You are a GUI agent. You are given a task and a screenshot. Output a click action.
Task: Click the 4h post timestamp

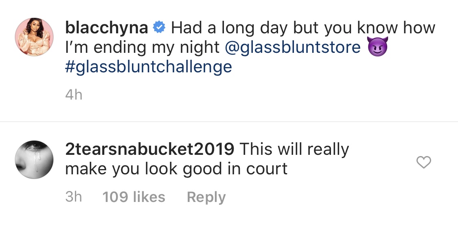point(74,95)
